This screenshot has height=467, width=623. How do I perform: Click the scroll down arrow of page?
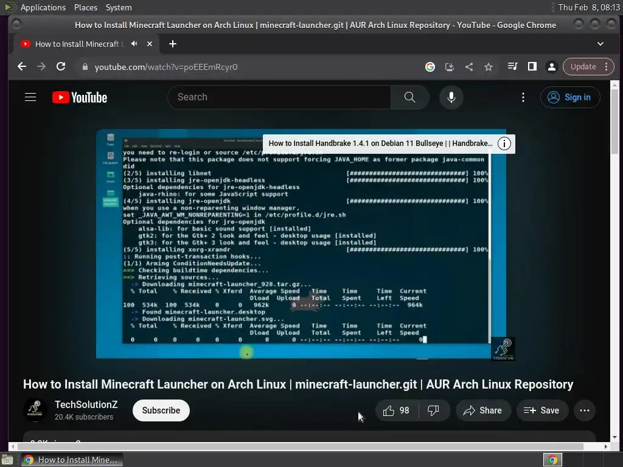[x=614, y=437]
